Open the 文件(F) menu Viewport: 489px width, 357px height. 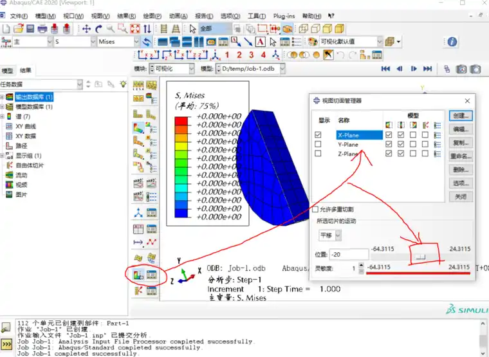19,16
